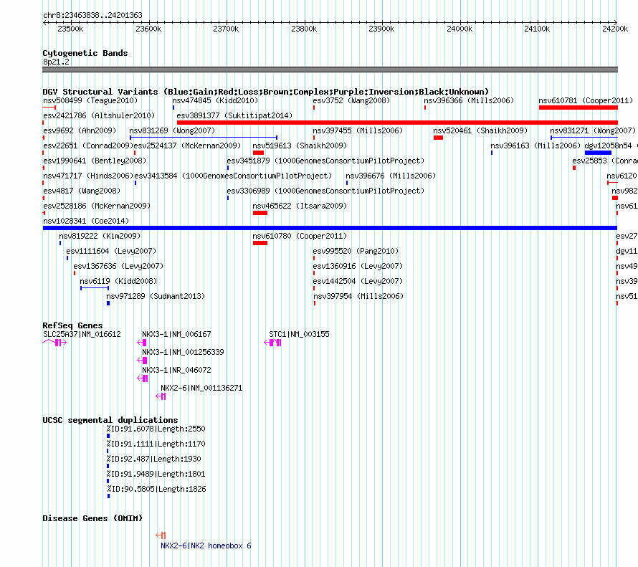The height and width of the screenshot is (567, 638).
Task: Click the 23700k ruler tick label
Action: pos(226,29)
